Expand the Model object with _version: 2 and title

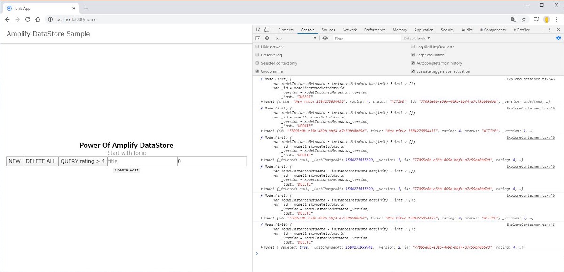[x=262, y=218]
